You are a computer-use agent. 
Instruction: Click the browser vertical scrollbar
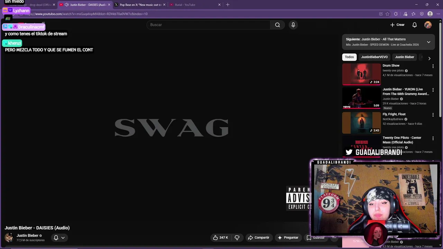coord(441,69)
